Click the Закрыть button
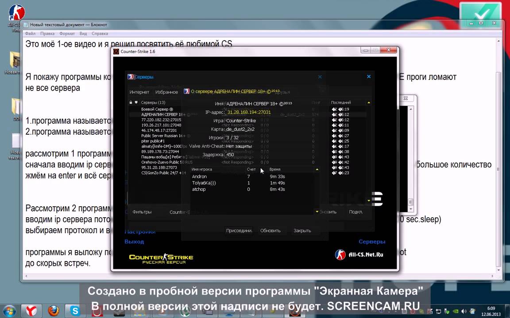 pyautogui.click(x=302, y=231)
